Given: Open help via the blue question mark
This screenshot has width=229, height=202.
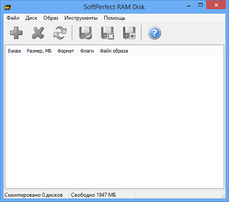Looking at the screenshot, I should click(x=155, y=33).
